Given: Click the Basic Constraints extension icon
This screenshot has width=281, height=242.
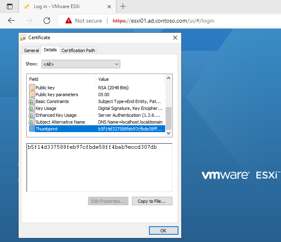Looking at the screenshot, I should click(x=32, y=101).
